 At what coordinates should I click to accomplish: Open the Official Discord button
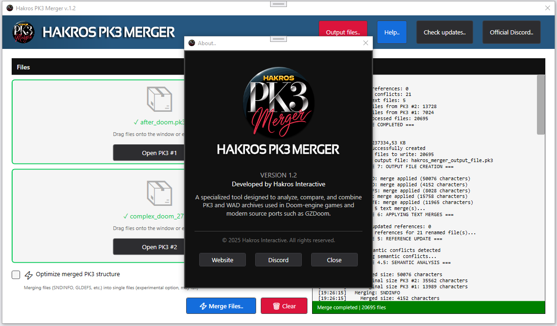[512, 32]
